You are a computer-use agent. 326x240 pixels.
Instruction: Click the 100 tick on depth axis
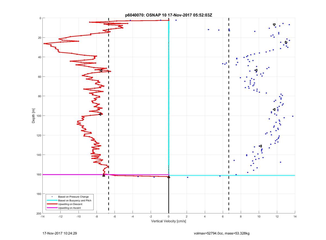tap(39, 116)
